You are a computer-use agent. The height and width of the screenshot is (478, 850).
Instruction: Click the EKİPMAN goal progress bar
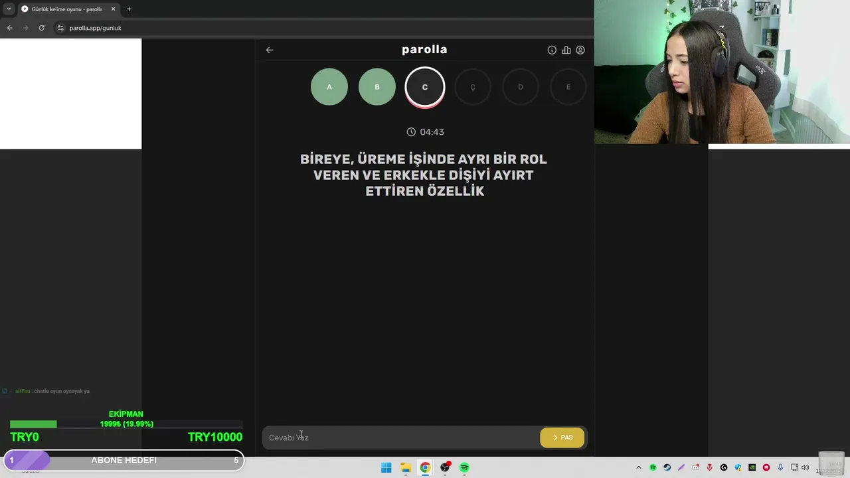pyautogui.click(x=126, y=424)
